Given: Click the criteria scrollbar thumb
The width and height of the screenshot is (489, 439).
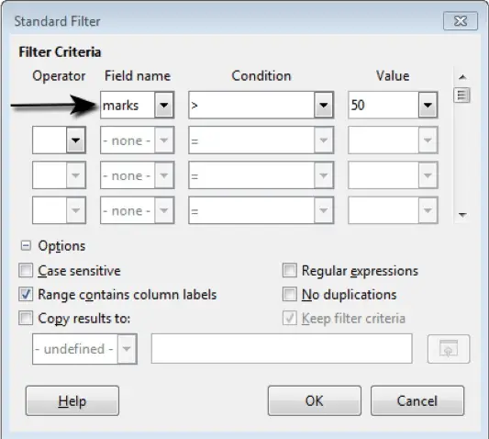Looking at the screenshot, I should click(x=461, y=96).
